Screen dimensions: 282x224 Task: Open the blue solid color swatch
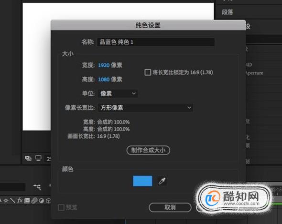tap(142, 181)
